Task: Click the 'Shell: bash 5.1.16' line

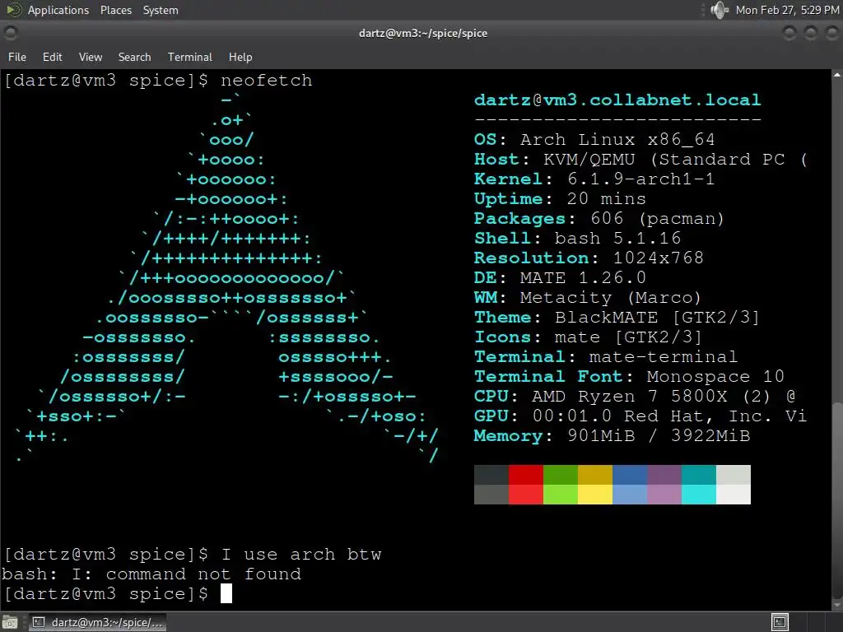Action: coord(577,238)
